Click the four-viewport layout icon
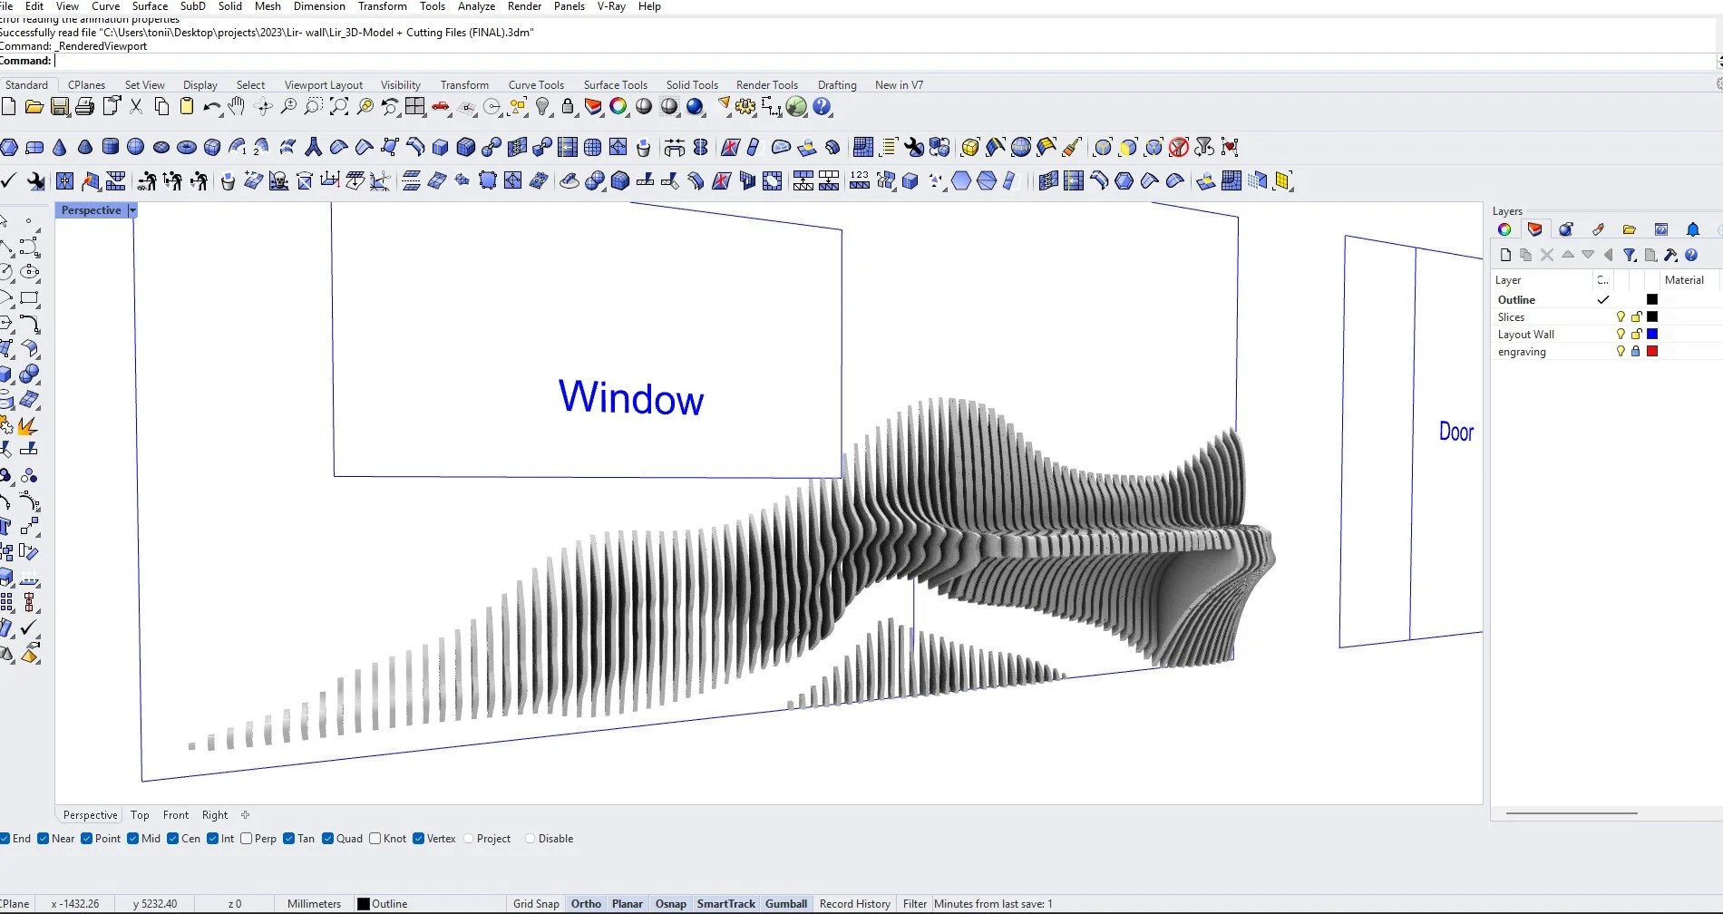Viewport: 1723px width, 914px height. 415,107
